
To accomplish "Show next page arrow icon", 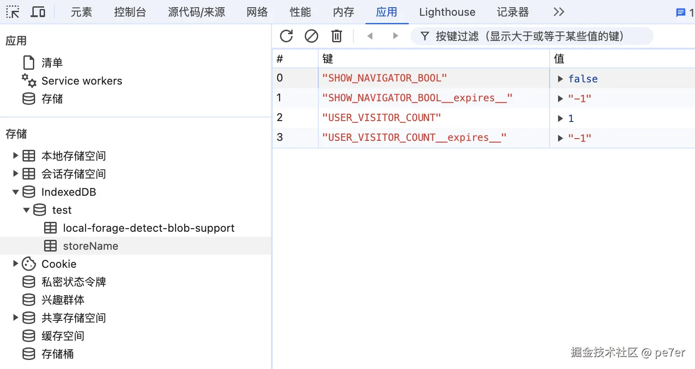I will click(395, 36).
